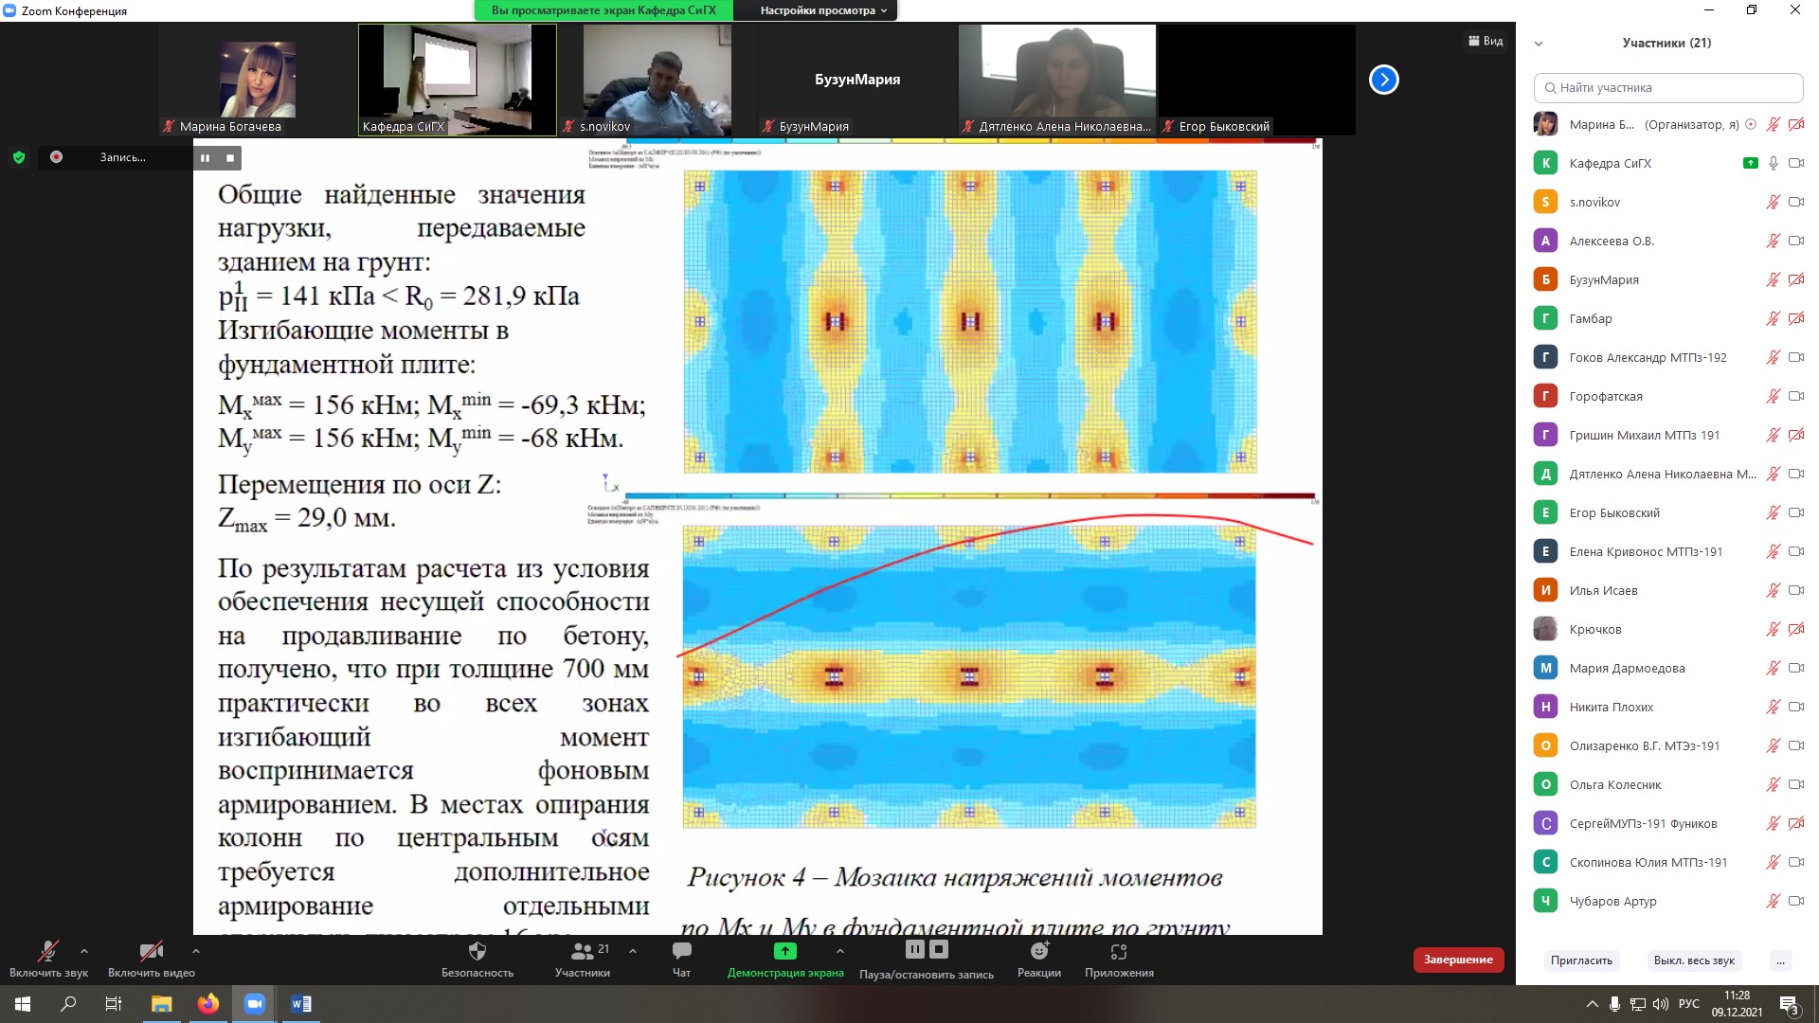Click the red Завершение button
The height and width of the screenshot is (1023, 1819).
1458,960
